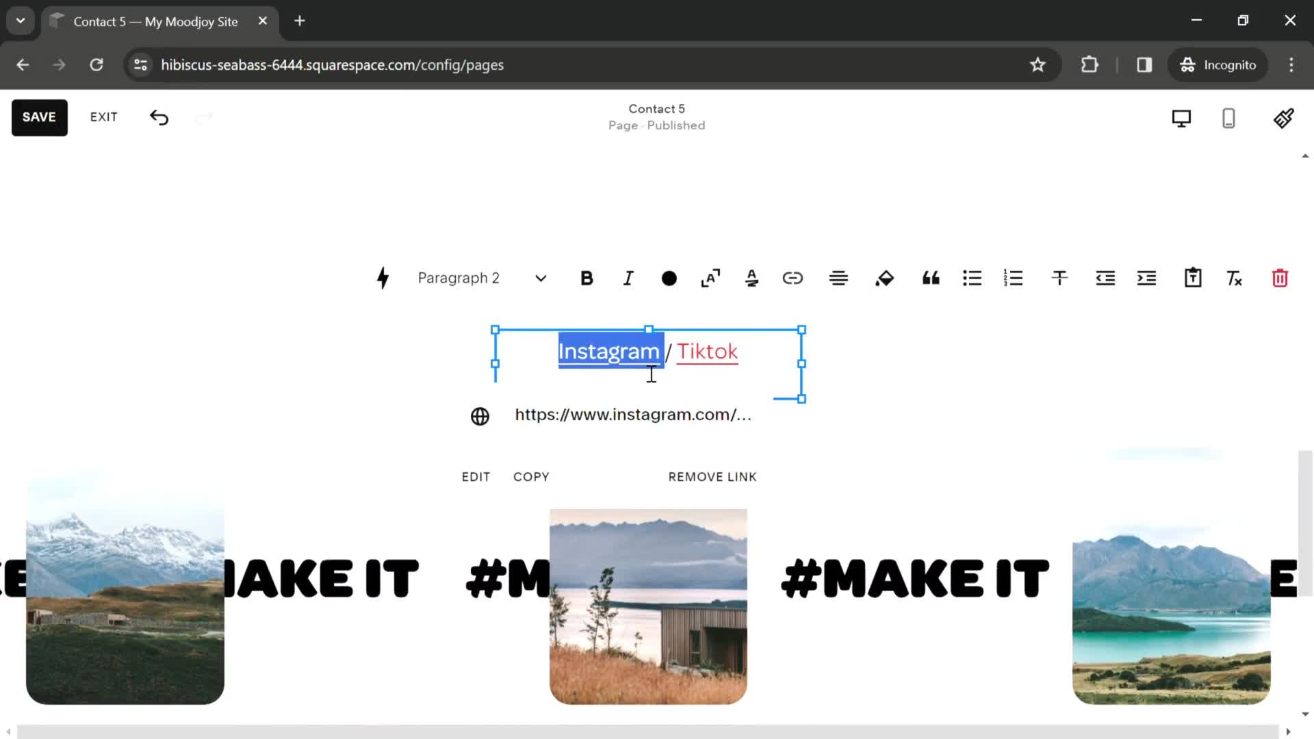Increase text indent

pos(1146,278)
